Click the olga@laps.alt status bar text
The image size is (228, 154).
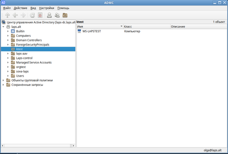click(212, 150)
